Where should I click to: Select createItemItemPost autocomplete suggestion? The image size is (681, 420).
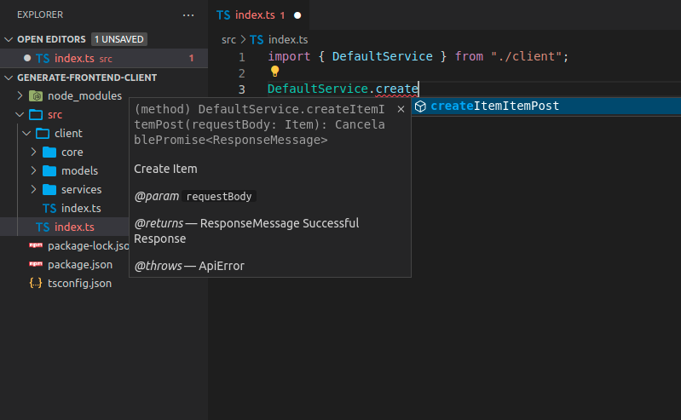[x=494, y=106]
